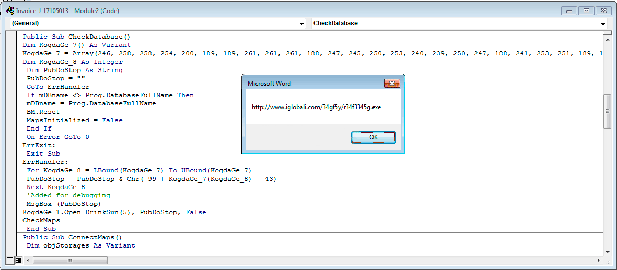Viewport: 617px width, 270px height.
Task: Click the 'Dim objStorages As Variant' line
Action: [x=80, y=245]
